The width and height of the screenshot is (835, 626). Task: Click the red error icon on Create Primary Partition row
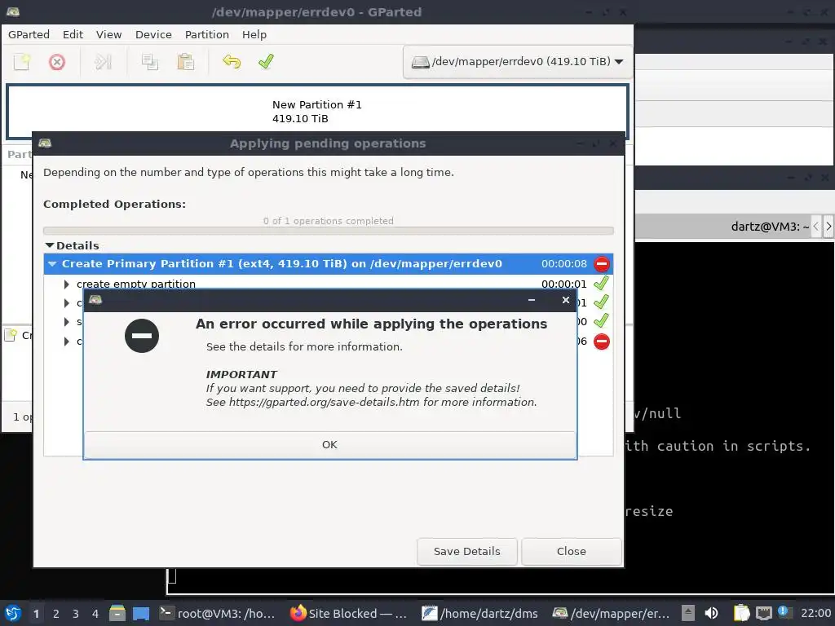602,264
